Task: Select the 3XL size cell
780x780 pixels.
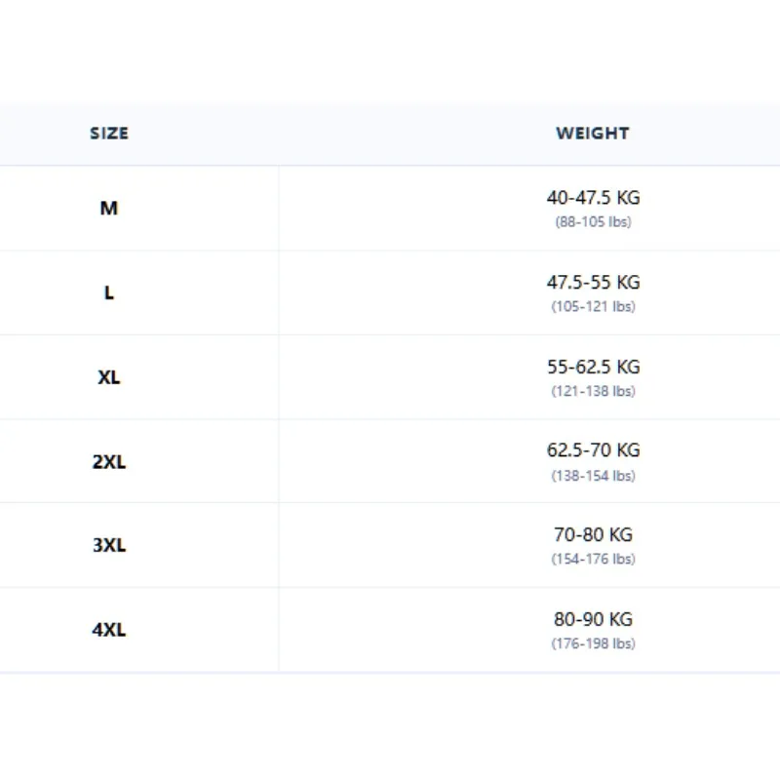Action: (109, 545)
